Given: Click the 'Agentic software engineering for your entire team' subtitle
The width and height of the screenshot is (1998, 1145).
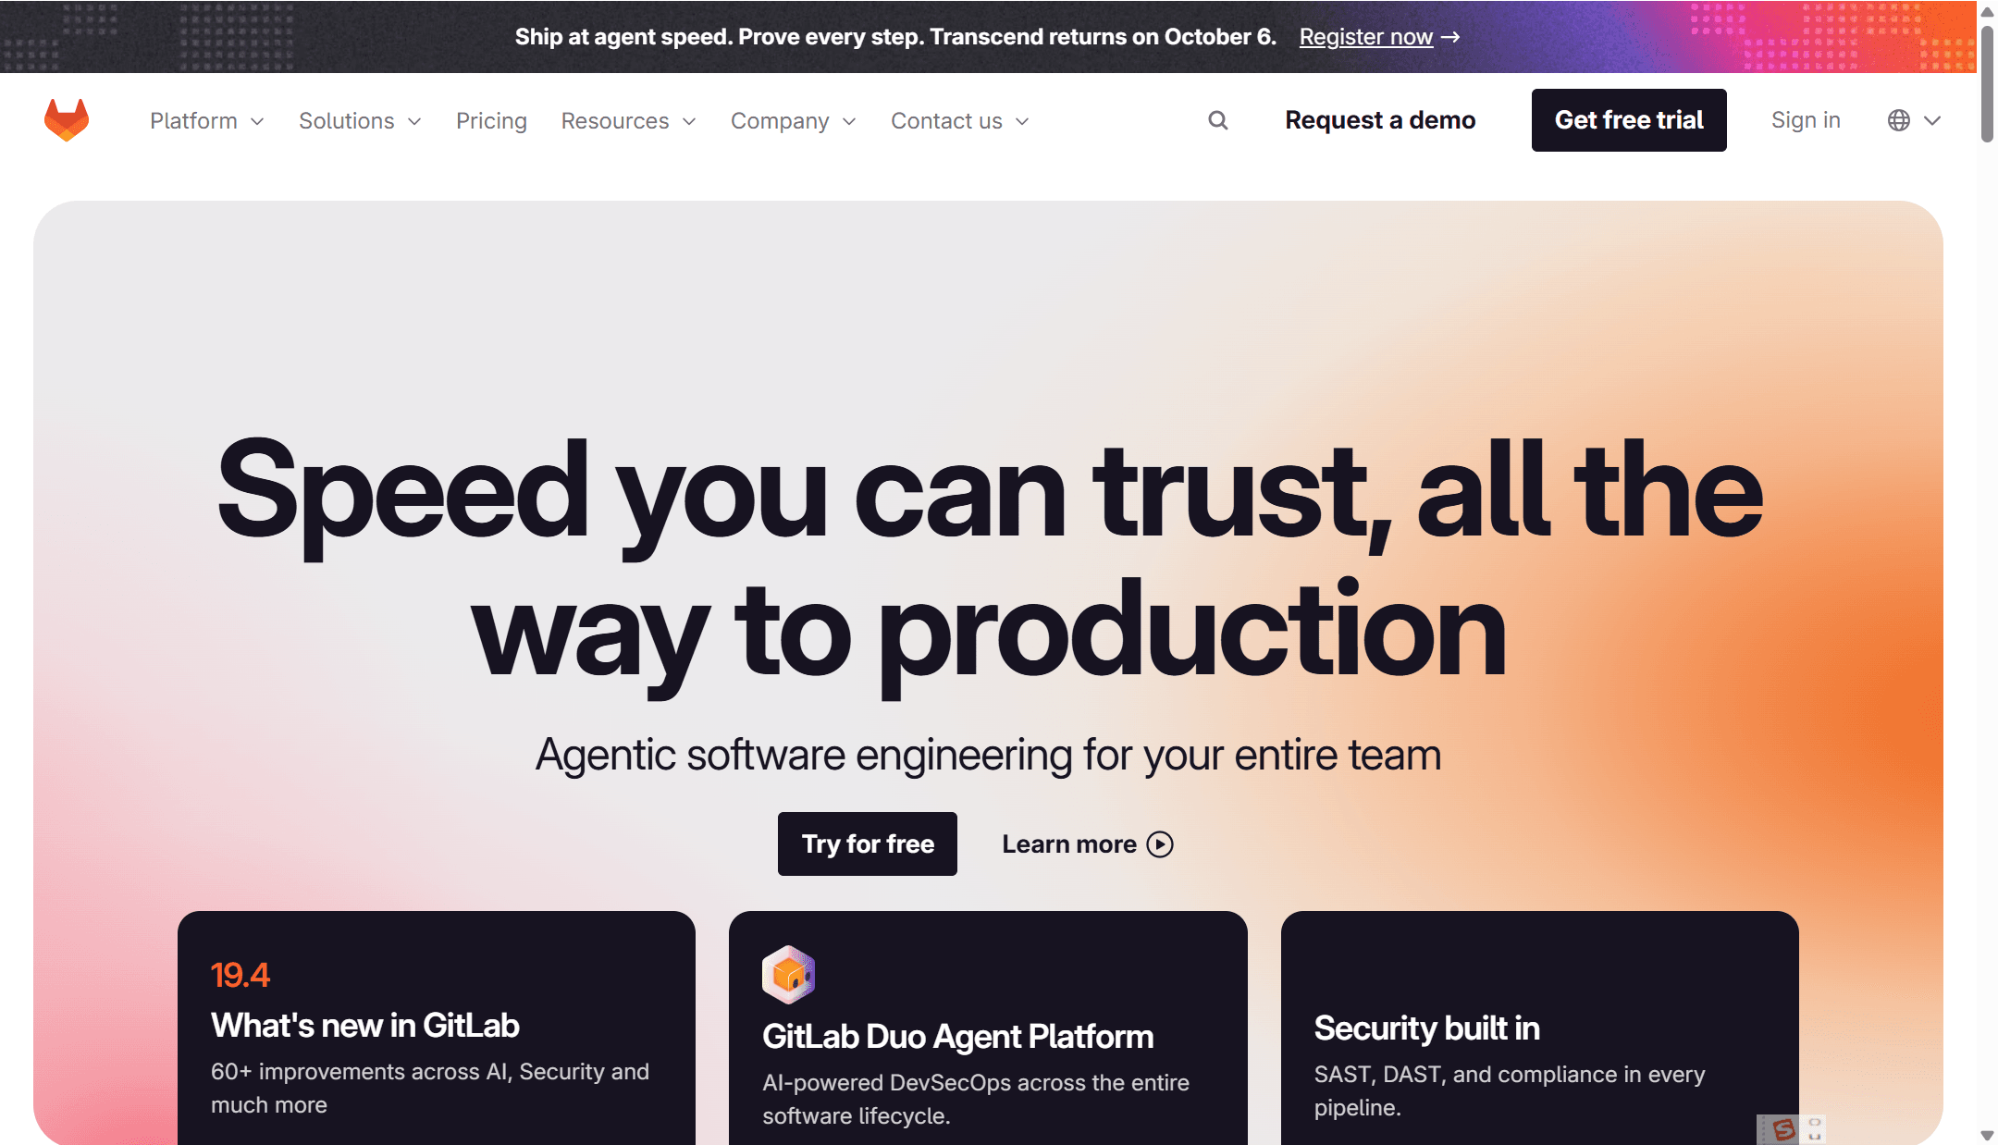Looking at the screenshot, I should click(988, 755).
